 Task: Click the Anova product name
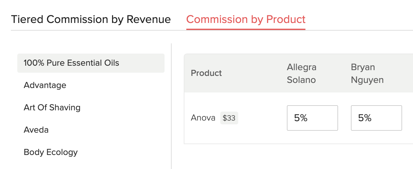(203, 118)
